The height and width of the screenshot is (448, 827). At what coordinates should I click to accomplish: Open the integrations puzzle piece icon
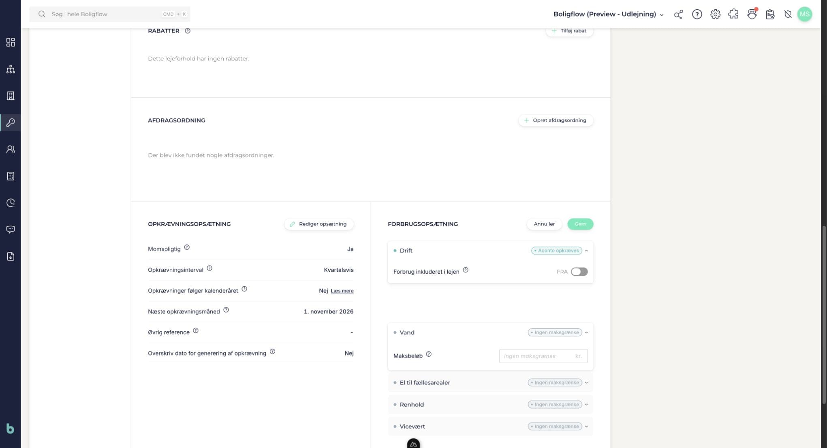click(x=733, y=14)
